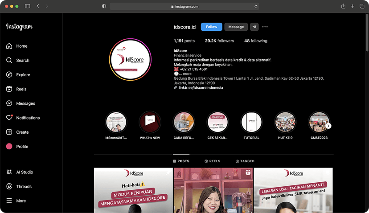The height and width of the screenshot is (213, 369).
Task: Open idscore.id profile picture story
Action: click(x=130, y=60)
